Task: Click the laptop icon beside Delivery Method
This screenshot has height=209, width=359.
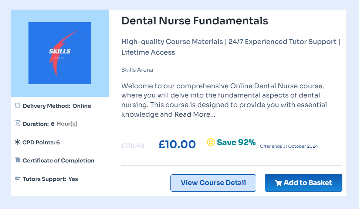Action: coord(17,106)
